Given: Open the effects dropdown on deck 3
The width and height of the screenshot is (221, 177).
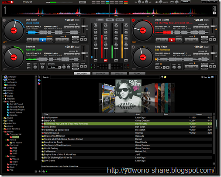Looking at the screenshot, I should [x=60, y=67].
